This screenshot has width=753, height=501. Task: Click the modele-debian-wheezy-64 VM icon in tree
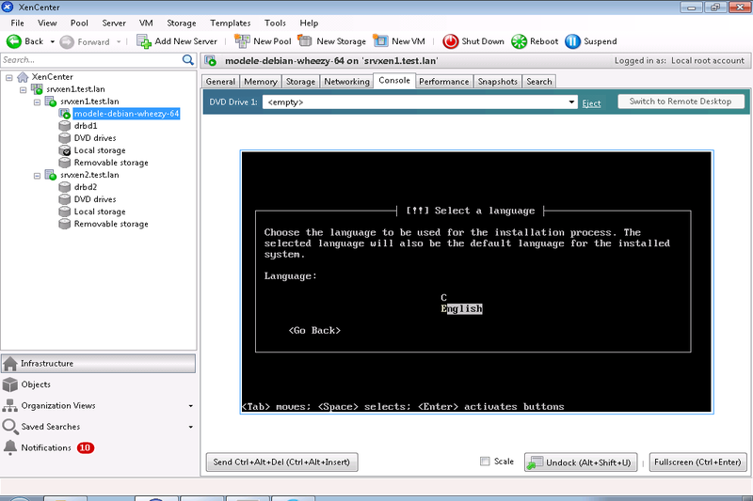coord(65,114)
